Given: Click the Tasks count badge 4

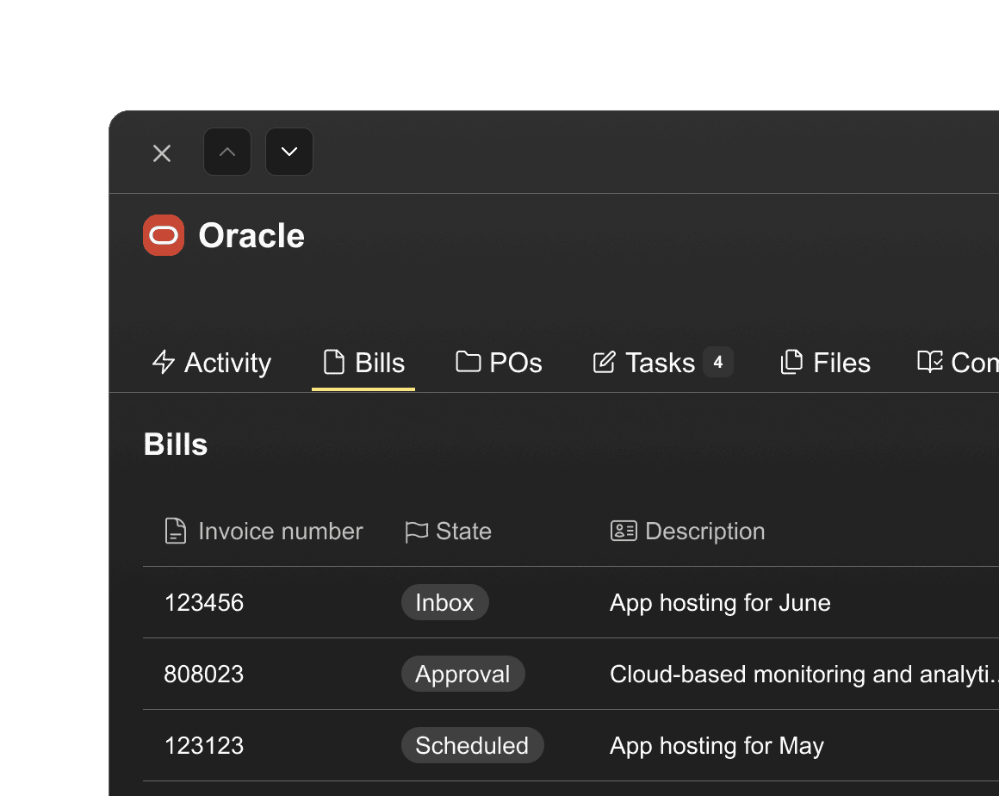Looking at the screenshot, I should [718, 363].
